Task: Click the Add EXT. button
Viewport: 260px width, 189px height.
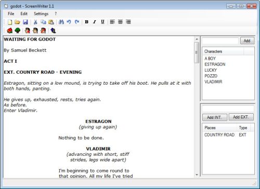Action: 241,117
